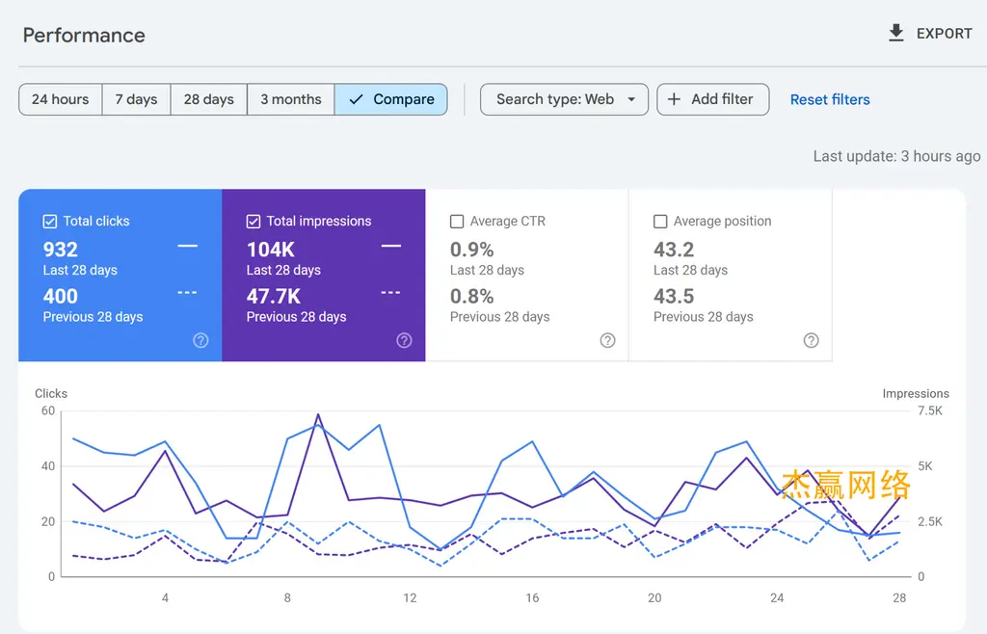Open help icon in Total impressions card

click(x=404, y=340)
